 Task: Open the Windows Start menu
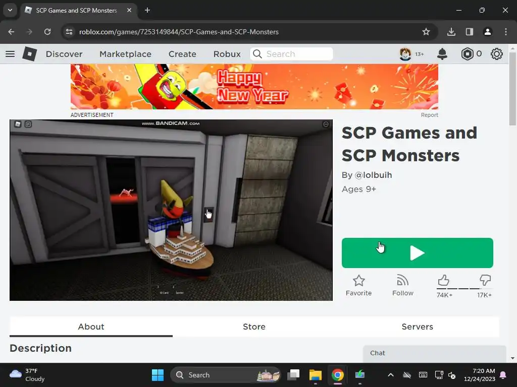(158, 375)
